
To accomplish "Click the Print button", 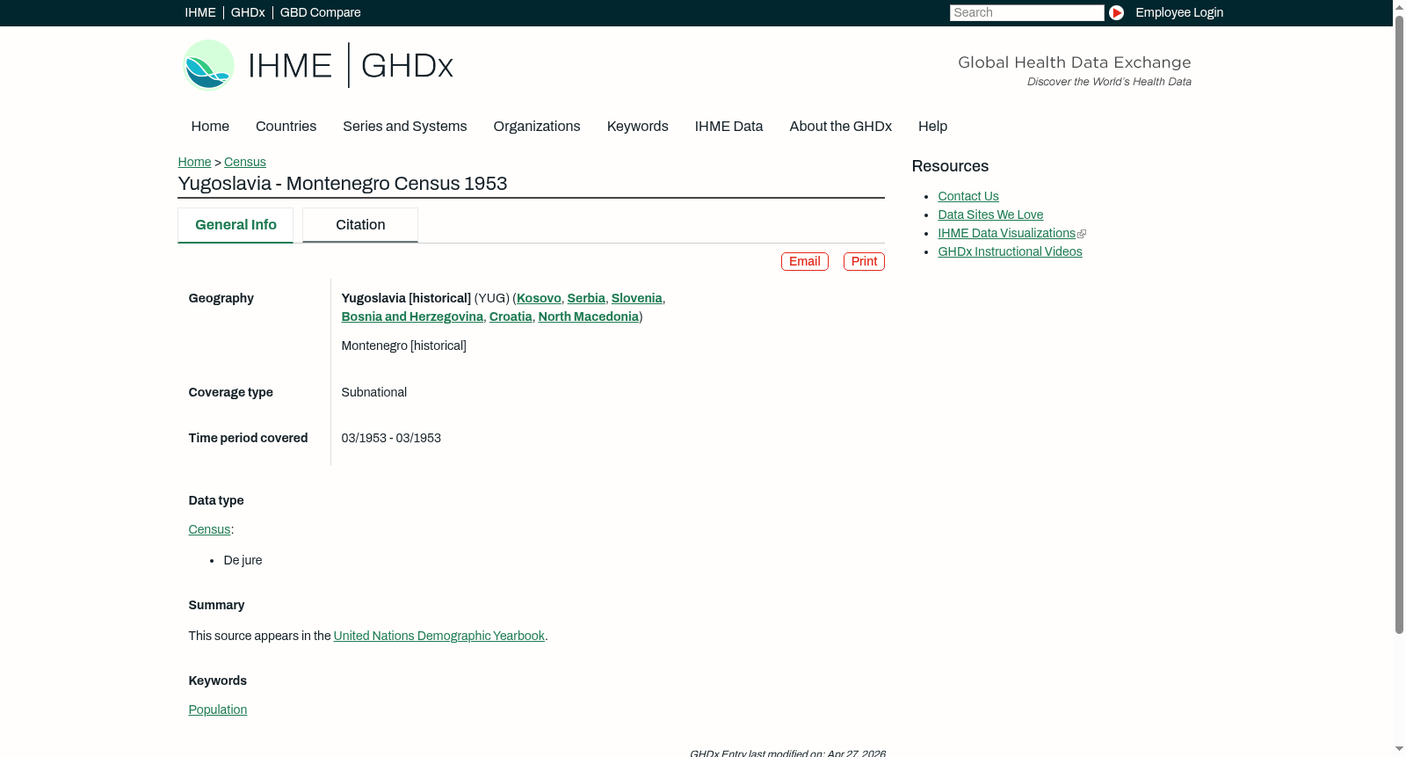I will [864, 261].
